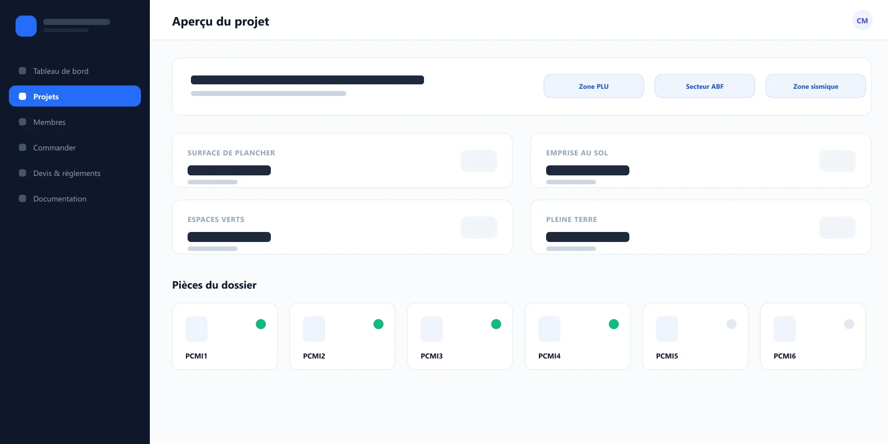
Task: Click the EMPRISE AU SOL label
Action: point(577,153)
